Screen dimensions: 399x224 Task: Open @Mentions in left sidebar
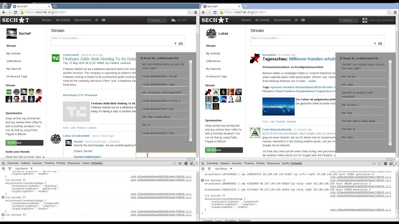[14, 61]
